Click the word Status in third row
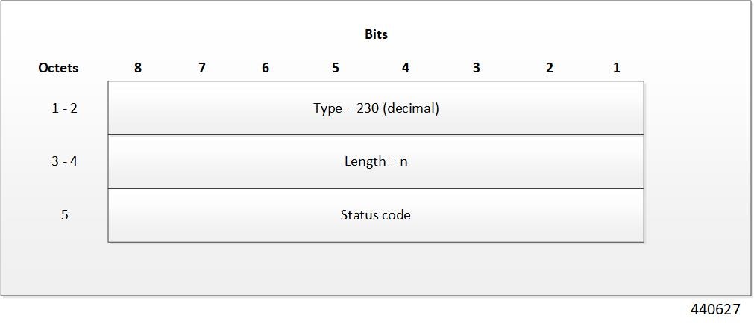The height and width of the screenshot is (327, 754). coord(355,214)
